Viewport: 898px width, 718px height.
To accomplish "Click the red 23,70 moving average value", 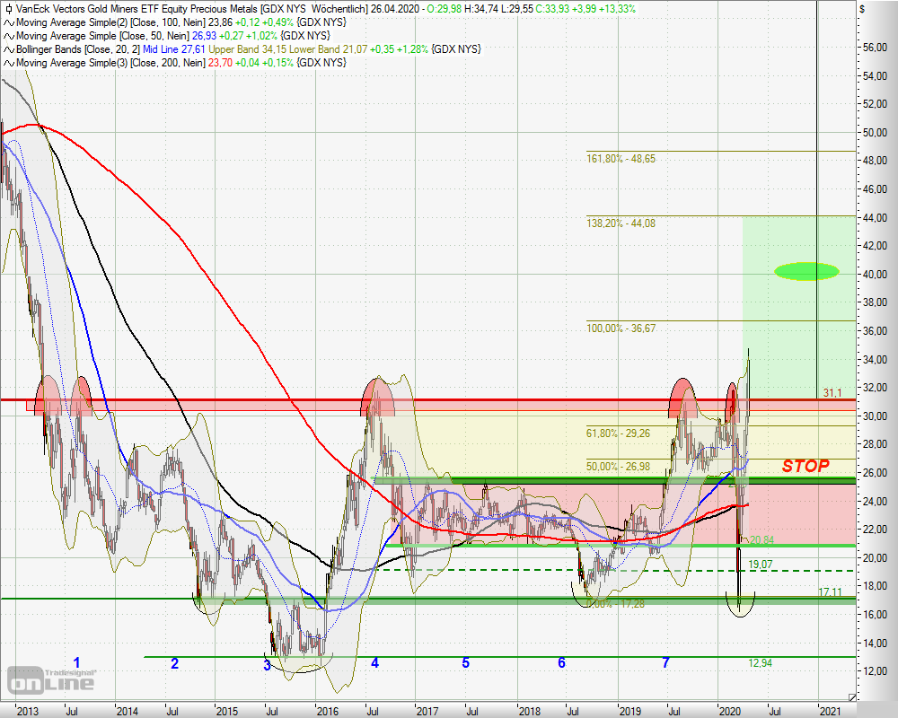I will 220,63.
